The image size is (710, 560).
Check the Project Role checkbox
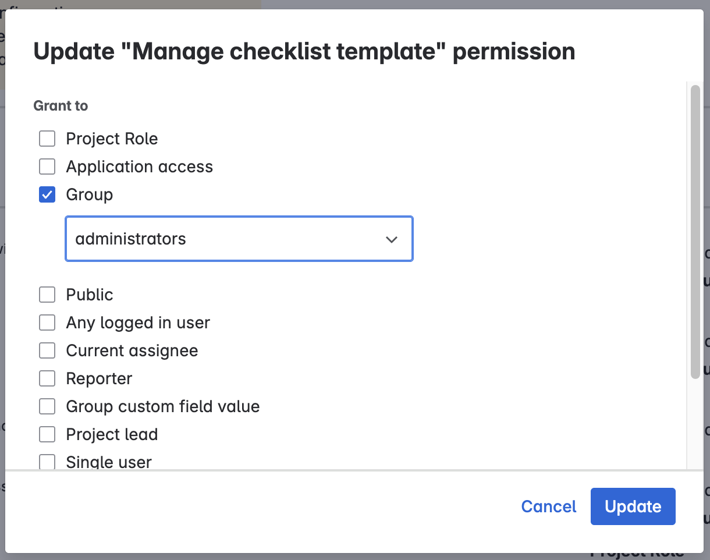click(47, 139)
